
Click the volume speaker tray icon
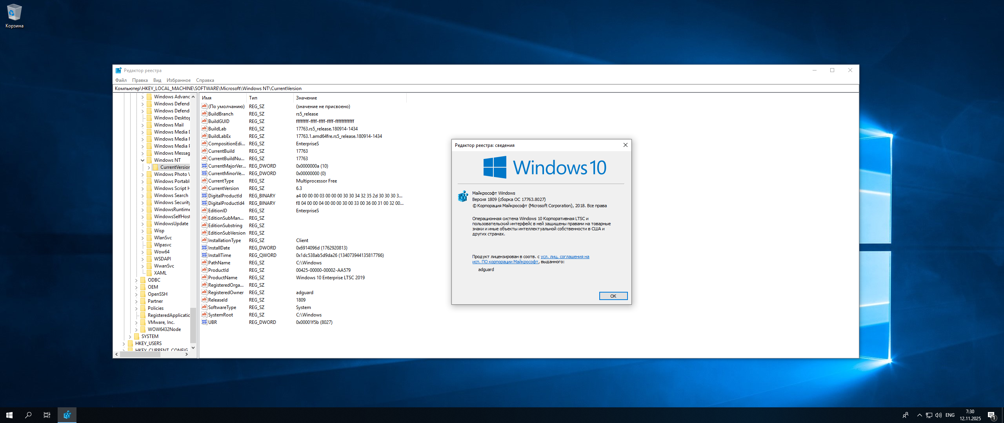(x=939, y=415)
